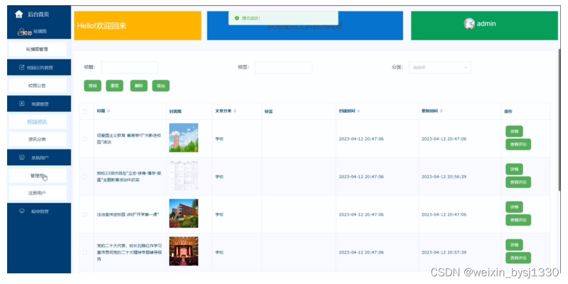Open cover thumbnail of 法治宣传进校园 row
The height and width of the screenshot is (284, 568).
coord(184,213)
